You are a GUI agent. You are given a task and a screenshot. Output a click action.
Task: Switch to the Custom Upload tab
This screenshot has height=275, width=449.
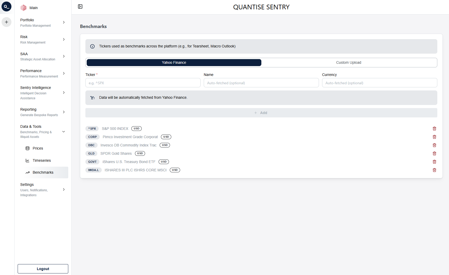click(349, 62)
